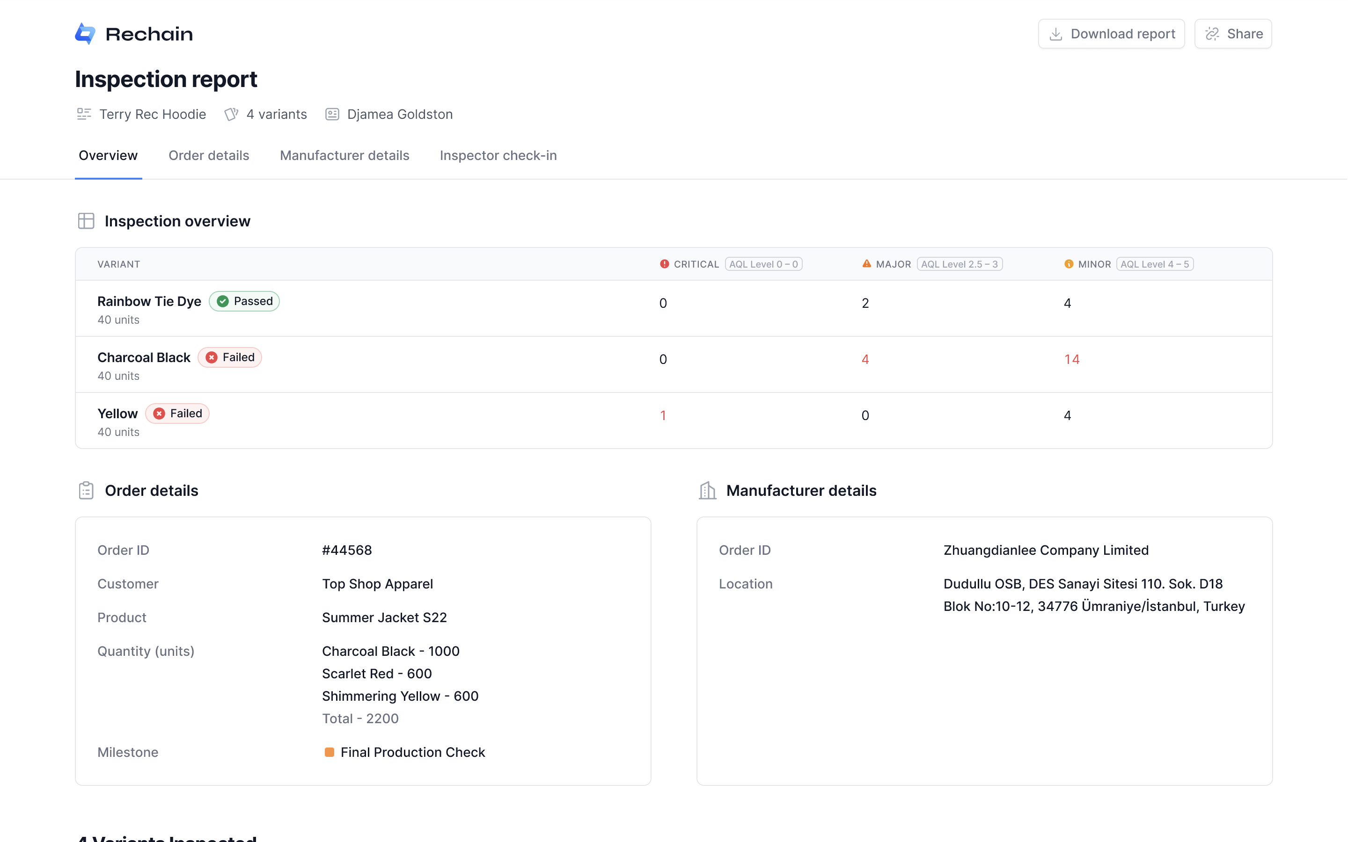This screenshot has height=842, width=1348.
Task: Click the inspector ID card icon
Action: (332, 114)
